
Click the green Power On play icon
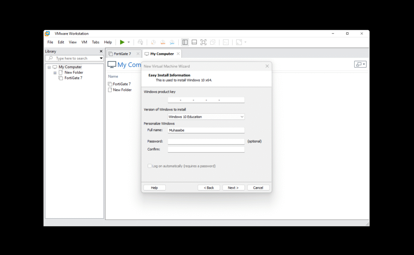[122, 42]
